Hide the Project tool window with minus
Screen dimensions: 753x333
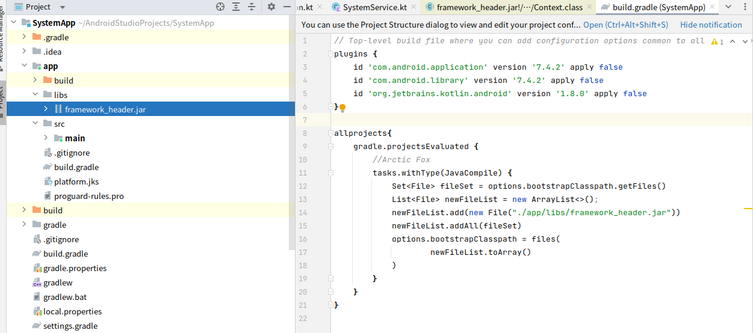pos(286,7)
